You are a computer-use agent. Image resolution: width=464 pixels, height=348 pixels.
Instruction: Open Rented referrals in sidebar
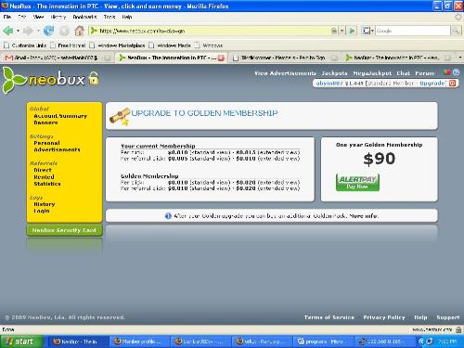pos(44,177)
